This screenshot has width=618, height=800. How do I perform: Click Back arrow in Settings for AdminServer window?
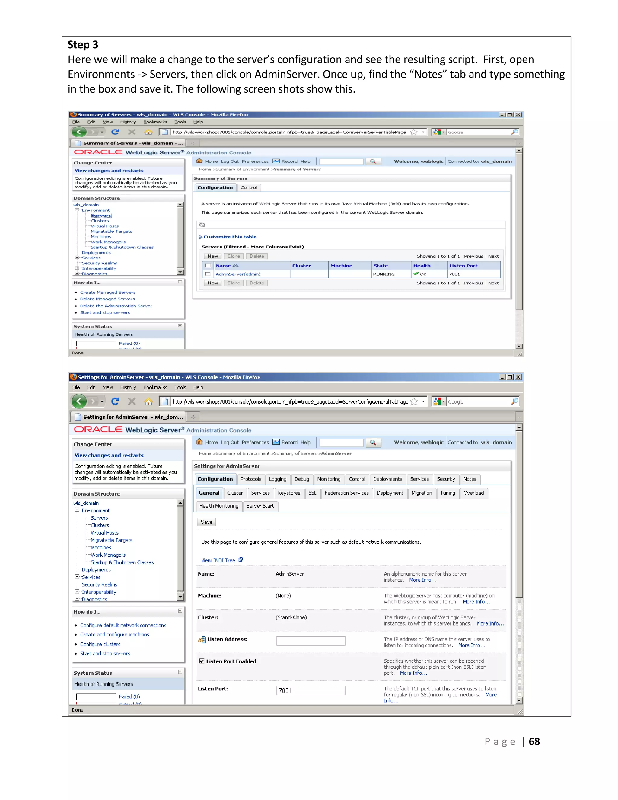pos(79,402)
